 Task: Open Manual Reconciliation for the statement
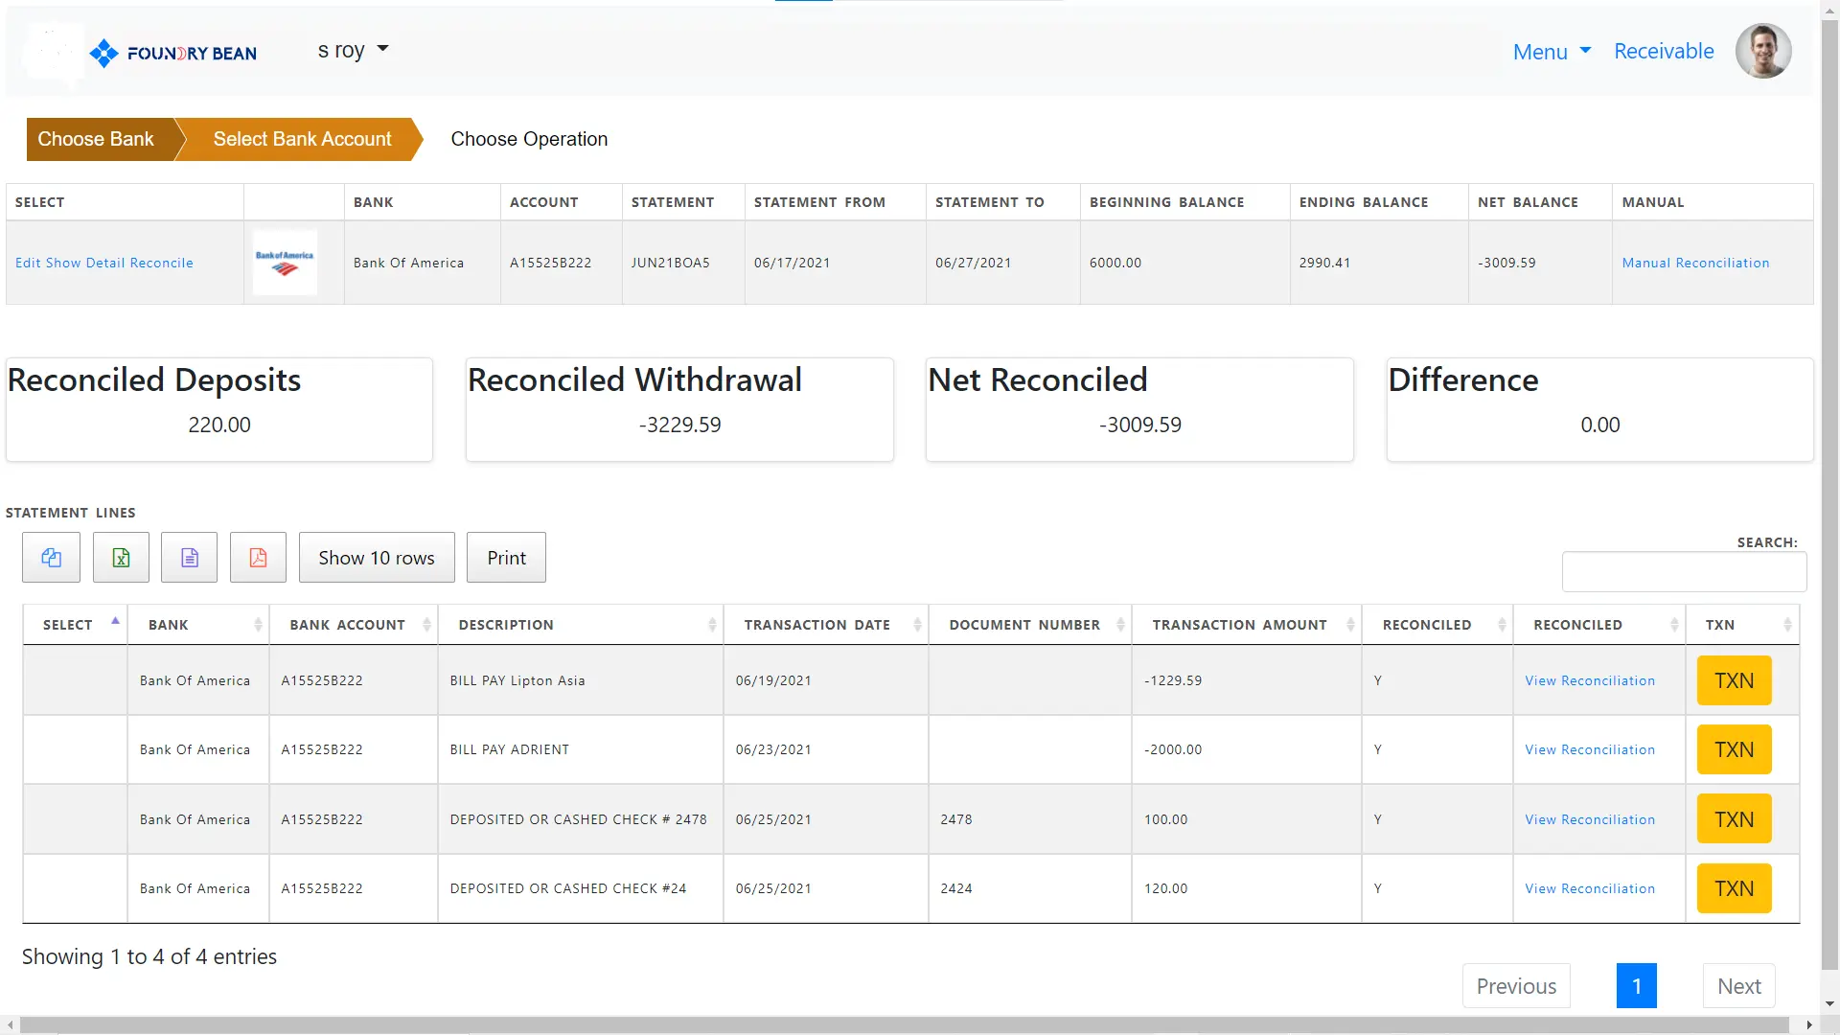[x=1695, y=262]
